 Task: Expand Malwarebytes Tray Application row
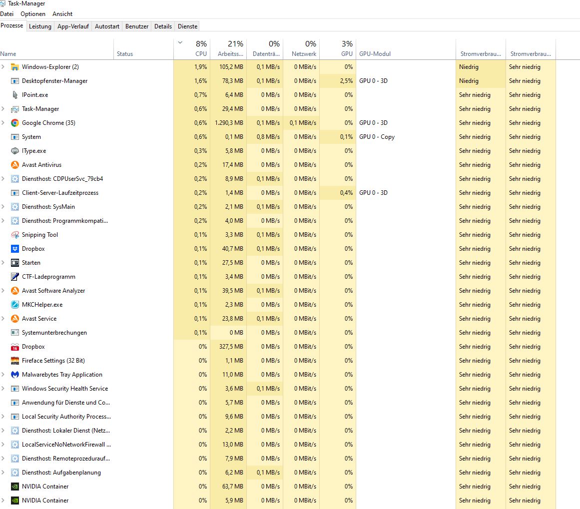click(3, 375)
